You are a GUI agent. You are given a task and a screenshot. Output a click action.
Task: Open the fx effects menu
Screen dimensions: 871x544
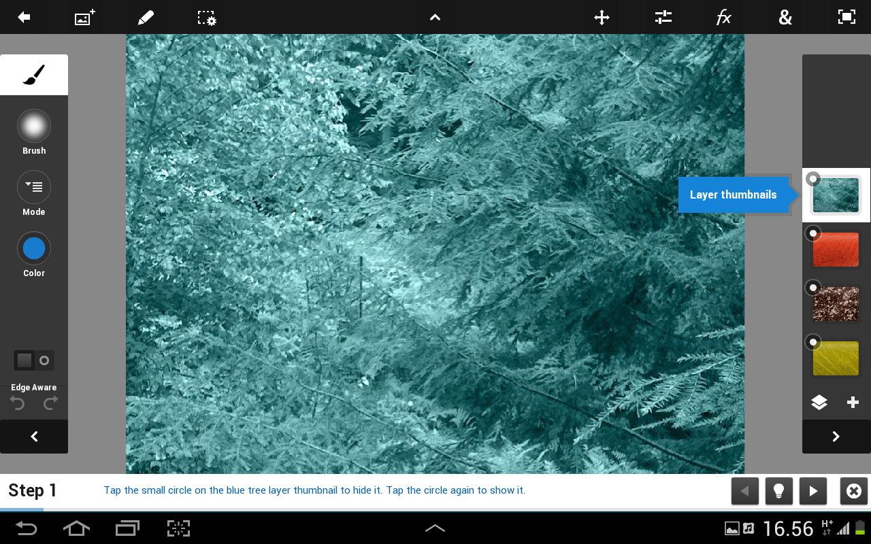724,17
